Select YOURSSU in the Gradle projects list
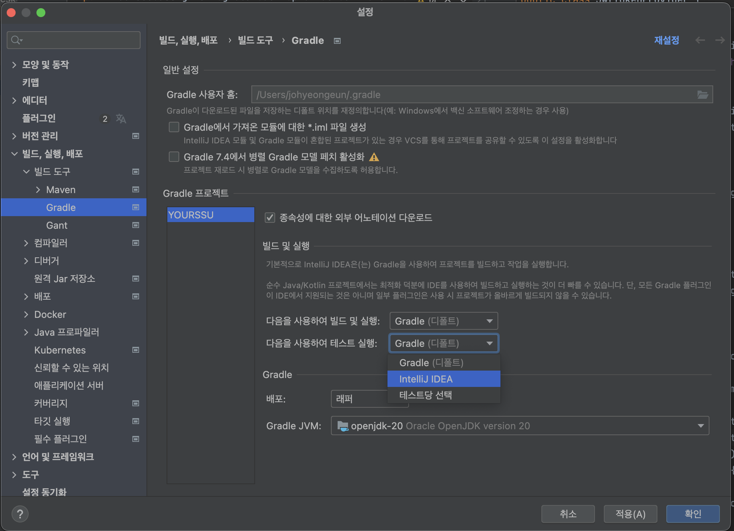The height and width of the screenshot is (531, 734). (210, 215)
